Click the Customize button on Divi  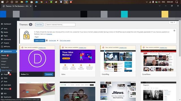tap(49, 74)
